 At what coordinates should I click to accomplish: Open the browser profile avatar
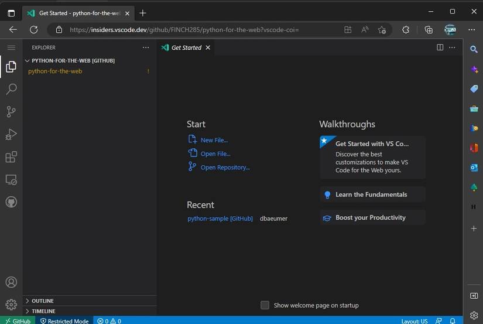(450, 30)
